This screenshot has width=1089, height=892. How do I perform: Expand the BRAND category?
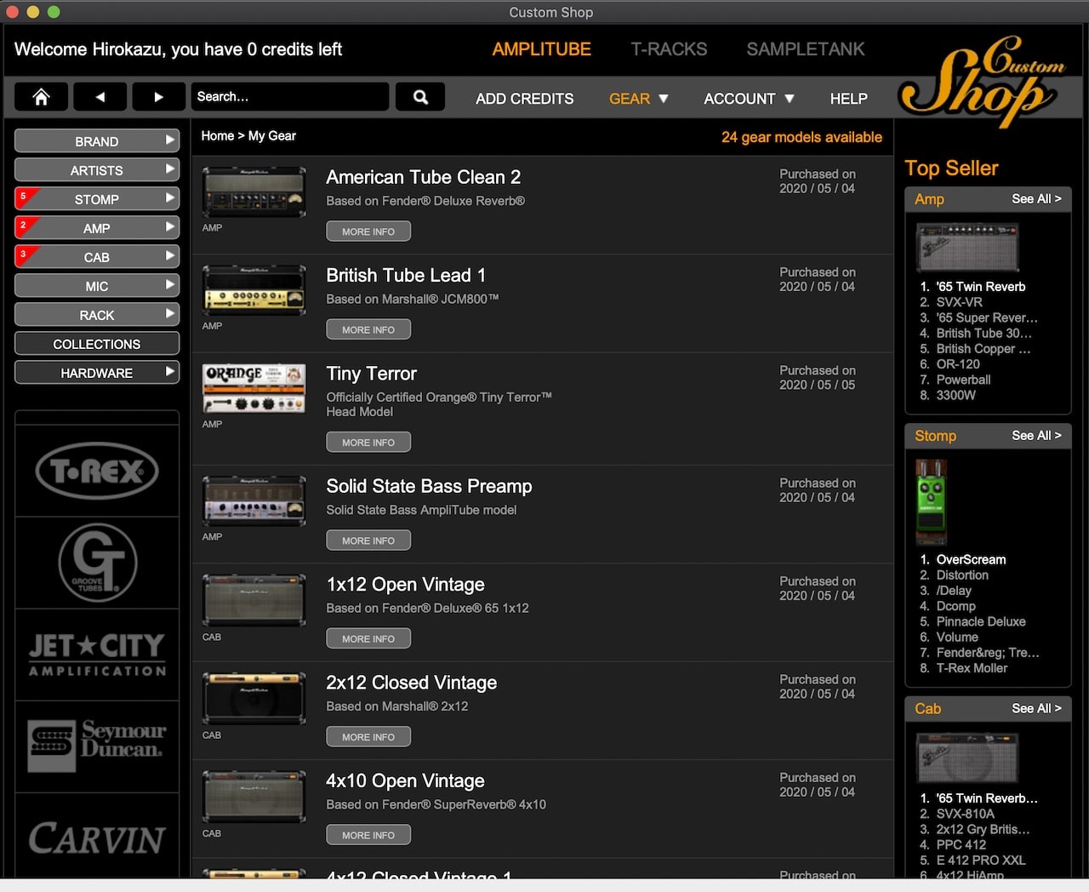(97, 141)
